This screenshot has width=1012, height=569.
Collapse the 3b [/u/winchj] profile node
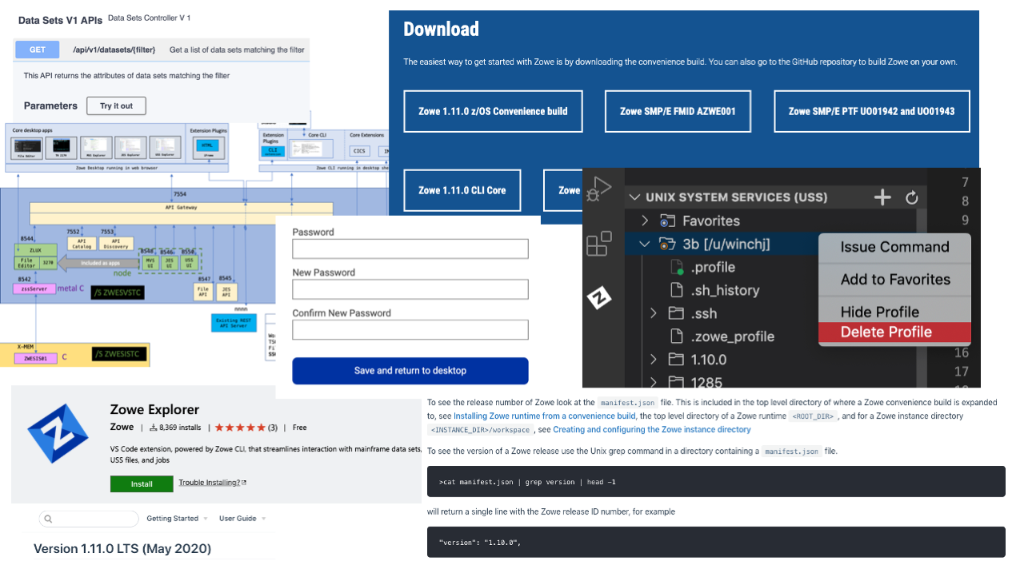pos(645,244)
